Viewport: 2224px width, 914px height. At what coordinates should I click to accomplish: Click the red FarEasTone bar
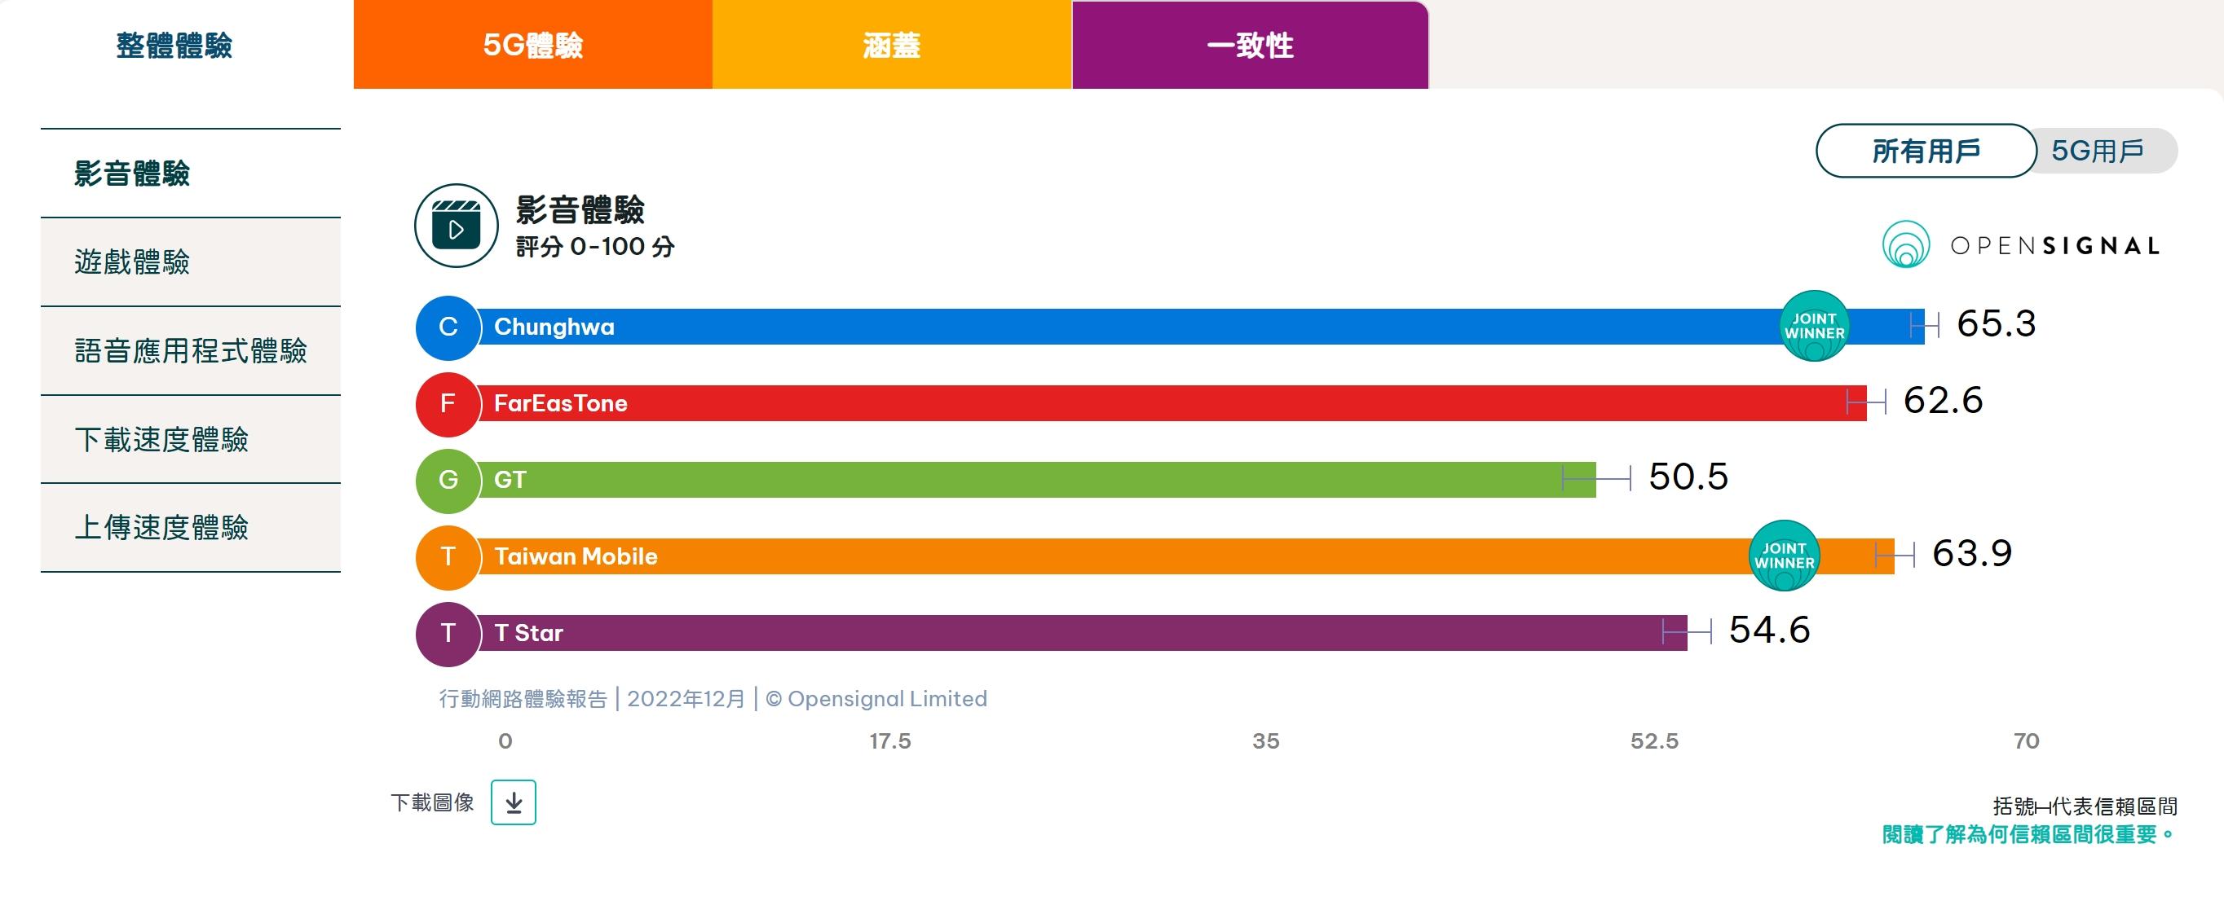1172,403
